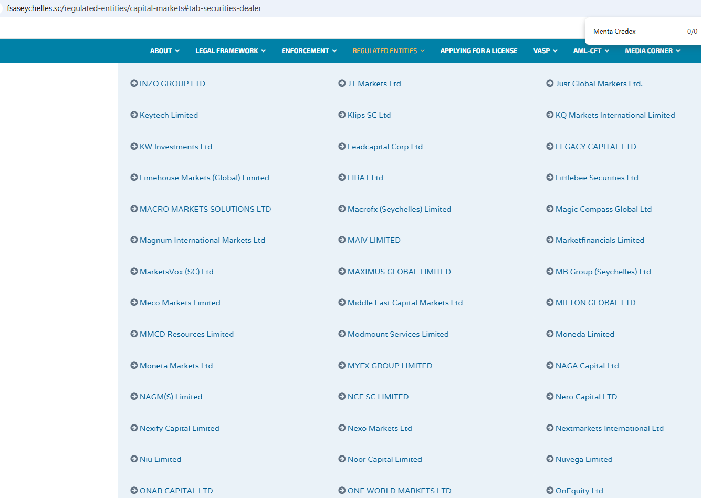Open the OnEquity Ltd link
Viewport: 701px width, 498px height.
pos(579,491)
